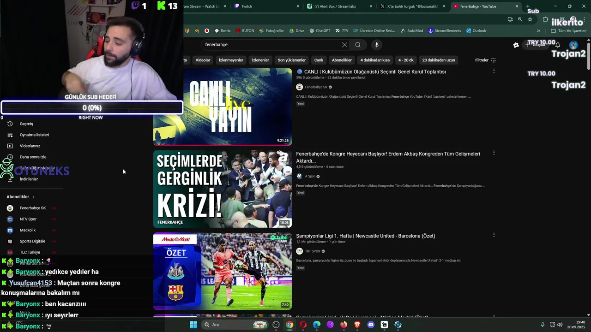
Task: Select the Videolar filter chip
Action: pyautogui.click(x=203, y=60)
